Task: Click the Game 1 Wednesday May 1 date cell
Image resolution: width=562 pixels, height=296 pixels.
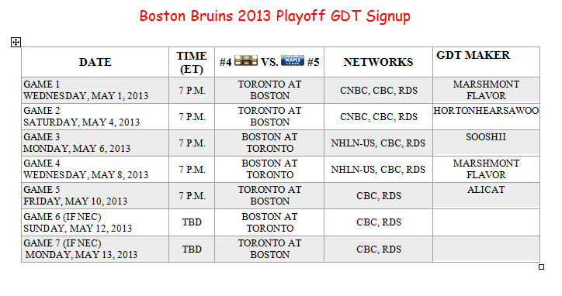Action: coord(95,90)
